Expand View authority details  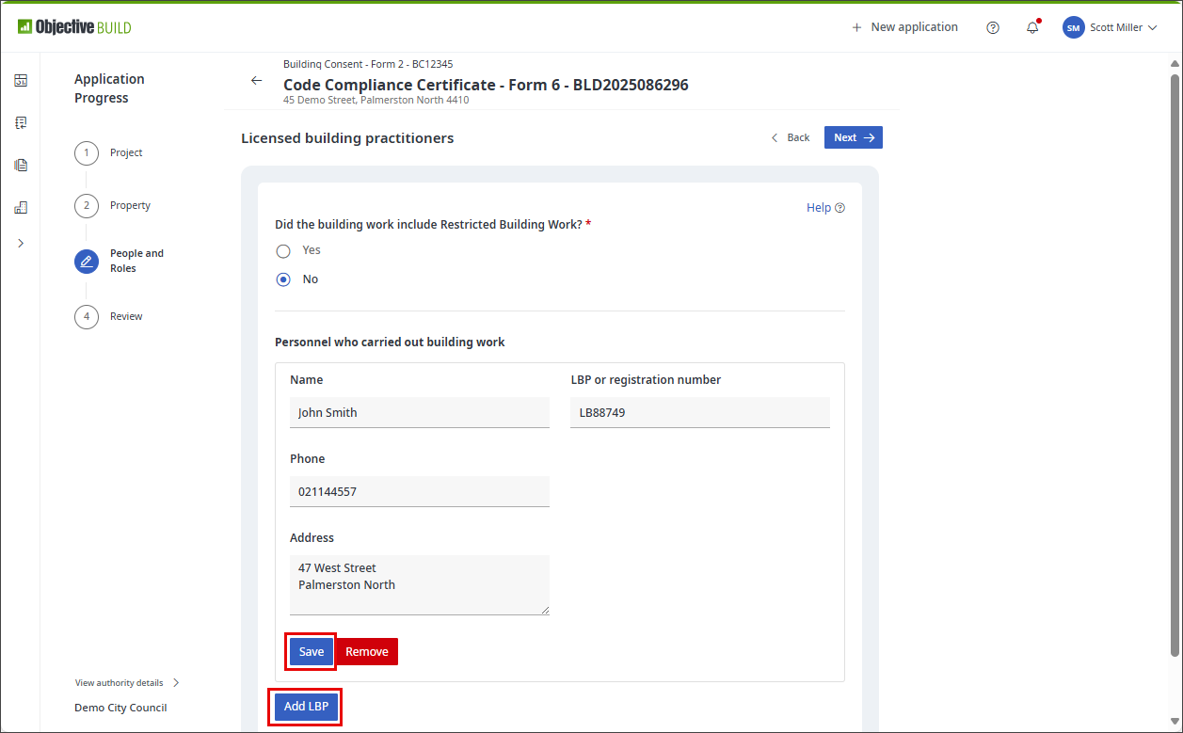pos(127,683)
